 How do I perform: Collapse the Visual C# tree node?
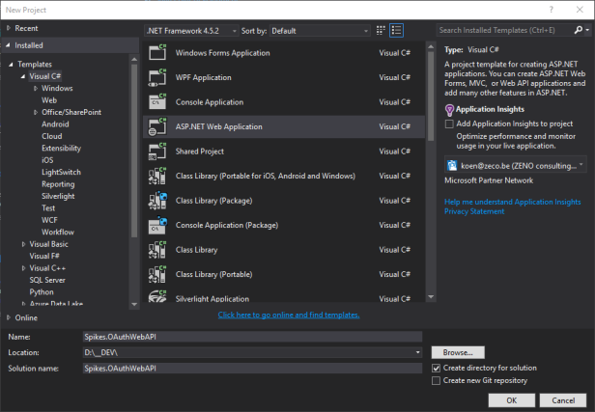tap(23, 76)
